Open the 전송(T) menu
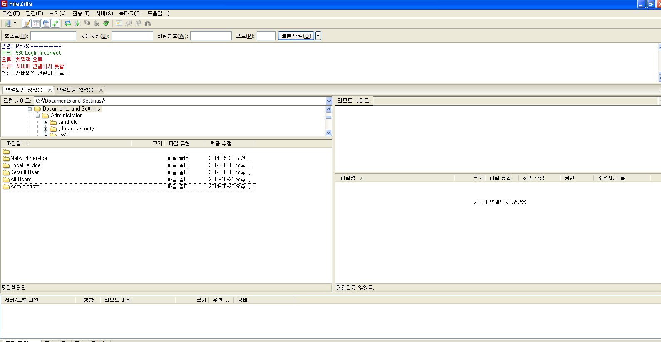The width and height of the screenshot is (661, 342). [81, 13]
